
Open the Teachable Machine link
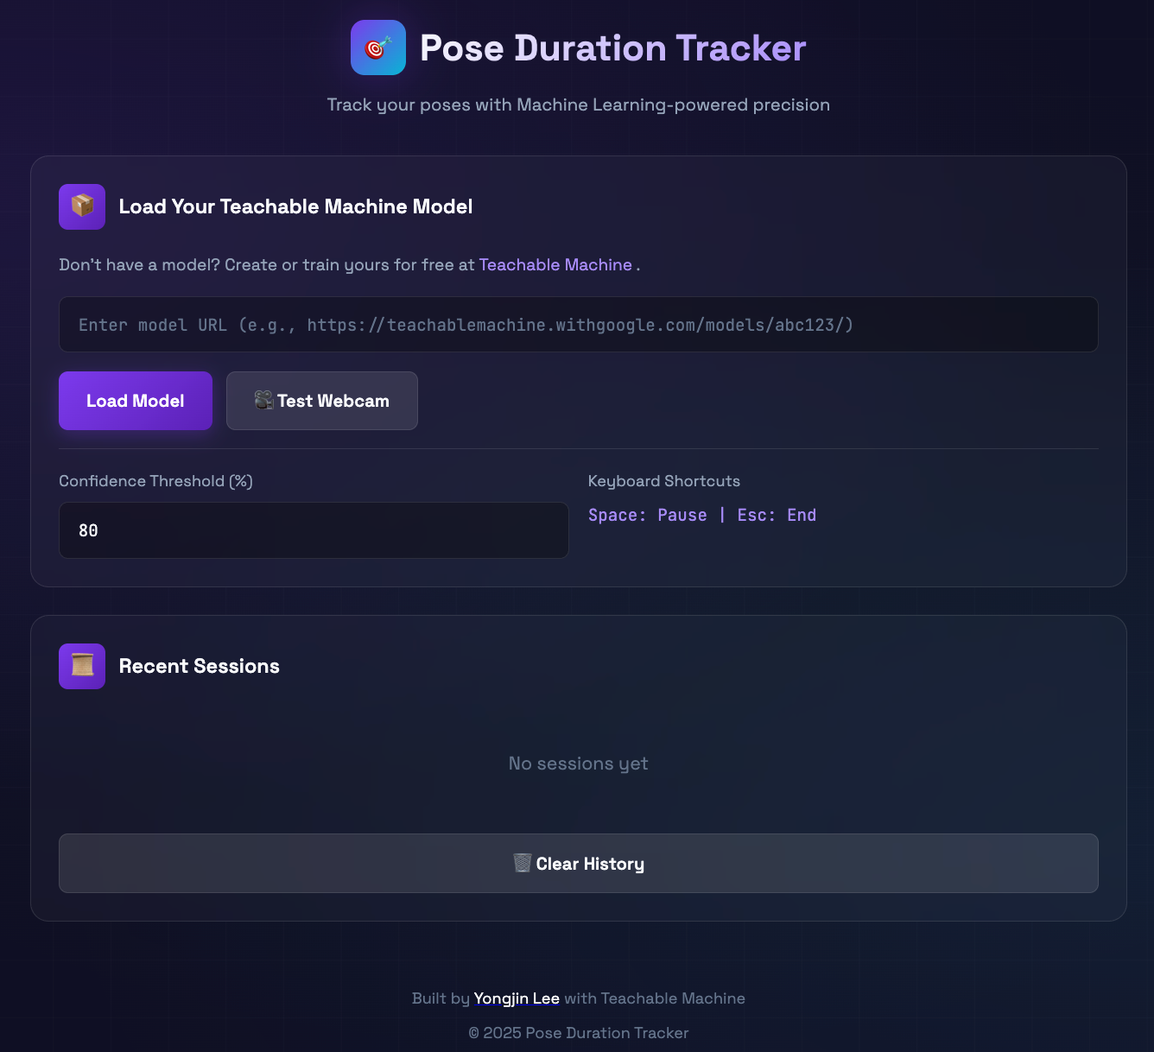click(x=555, y=264)
